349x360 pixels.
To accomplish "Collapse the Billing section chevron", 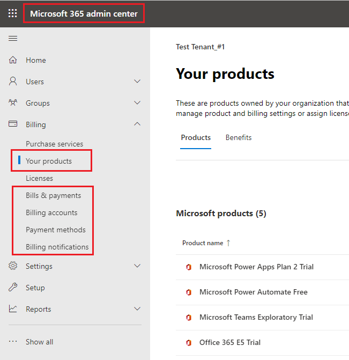I will pyautogui.click(x=137, y=124).
